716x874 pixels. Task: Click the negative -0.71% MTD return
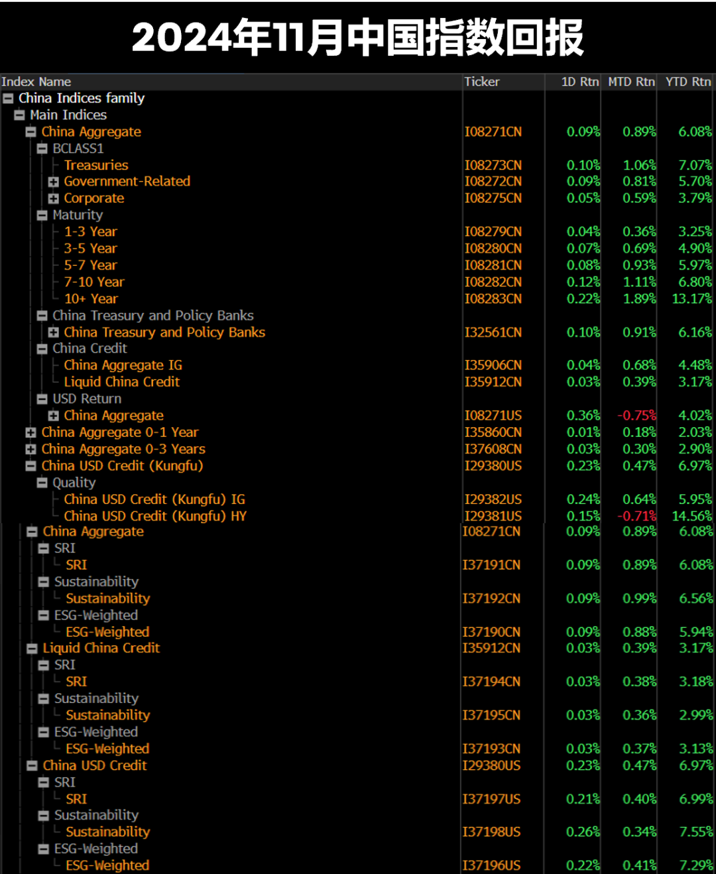[x=636, y=516]
